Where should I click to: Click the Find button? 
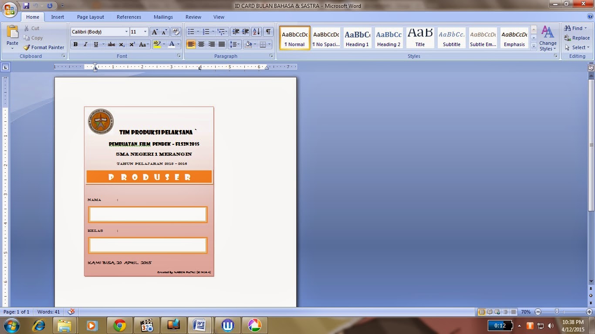pyautogui.click(x=576, y=28)
